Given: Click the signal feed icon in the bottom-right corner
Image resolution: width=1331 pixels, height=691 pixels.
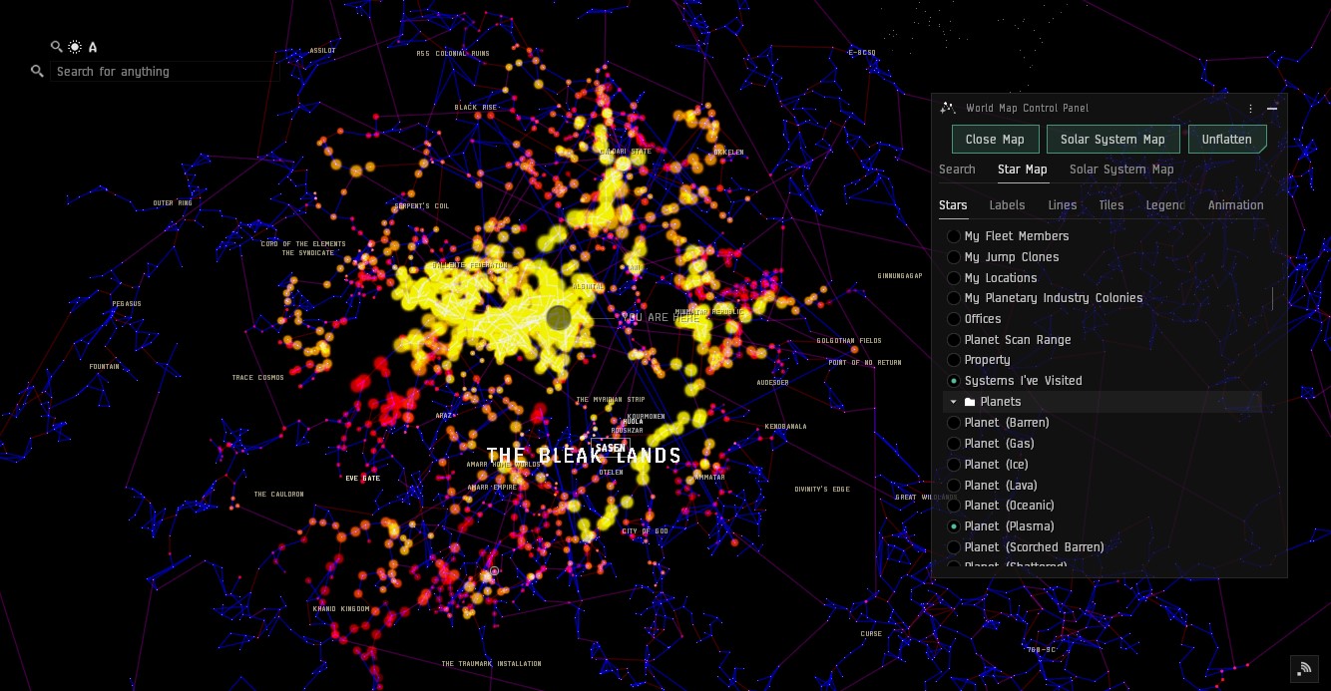Looking at the screenshot, I should click(x=1303, y=669).
